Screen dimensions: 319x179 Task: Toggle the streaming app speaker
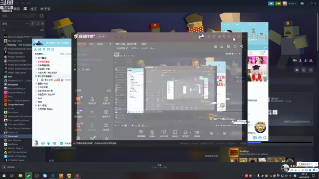[x=197, y=133]
